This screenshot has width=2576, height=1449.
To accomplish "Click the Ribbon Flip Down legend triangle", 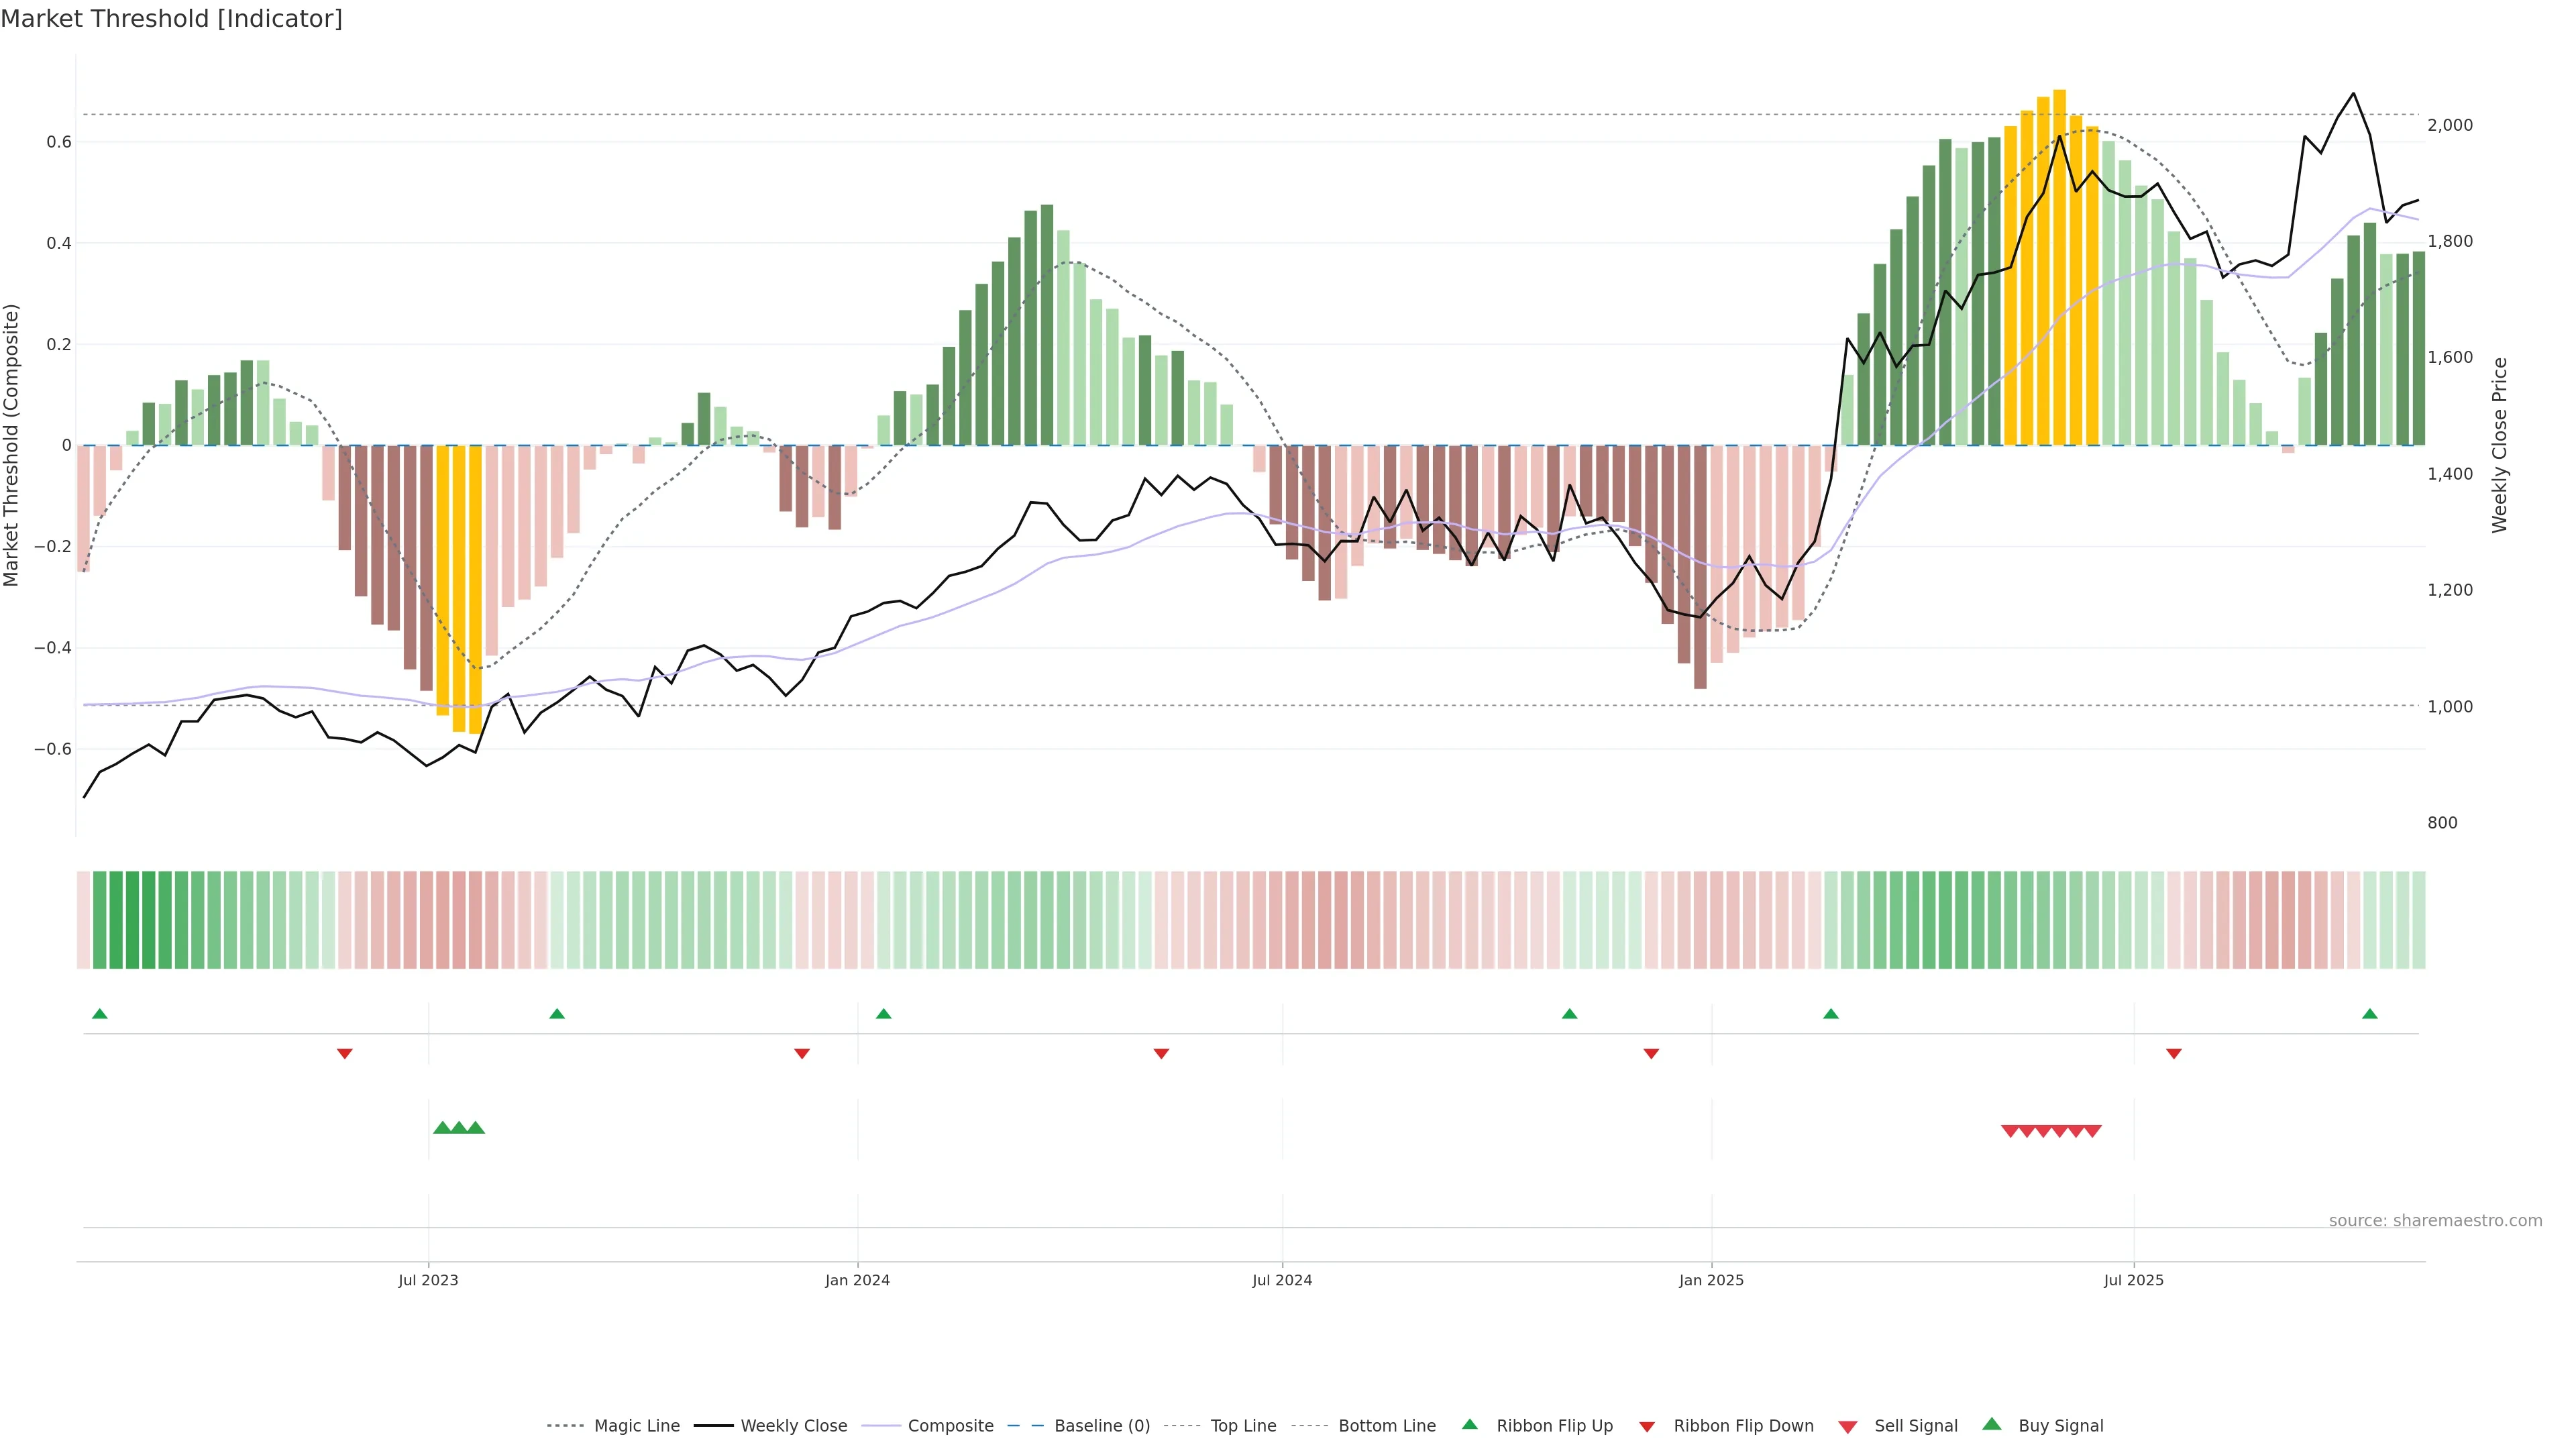I will pos(1647,1426).
